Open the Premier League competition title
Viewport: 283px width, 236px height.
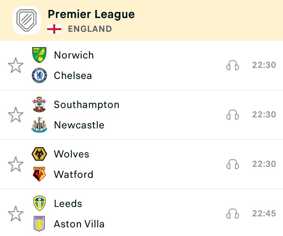pos(91,15)
